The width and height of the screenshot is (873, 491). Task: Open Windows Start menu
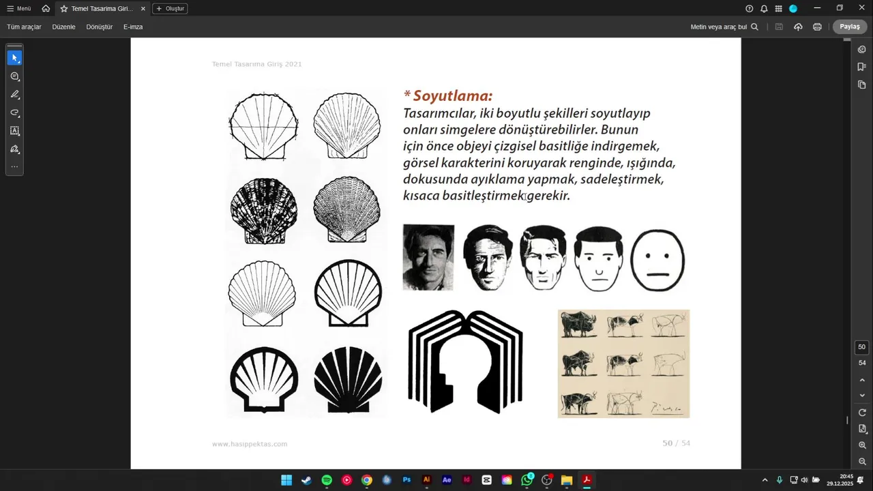coord(286,480)
